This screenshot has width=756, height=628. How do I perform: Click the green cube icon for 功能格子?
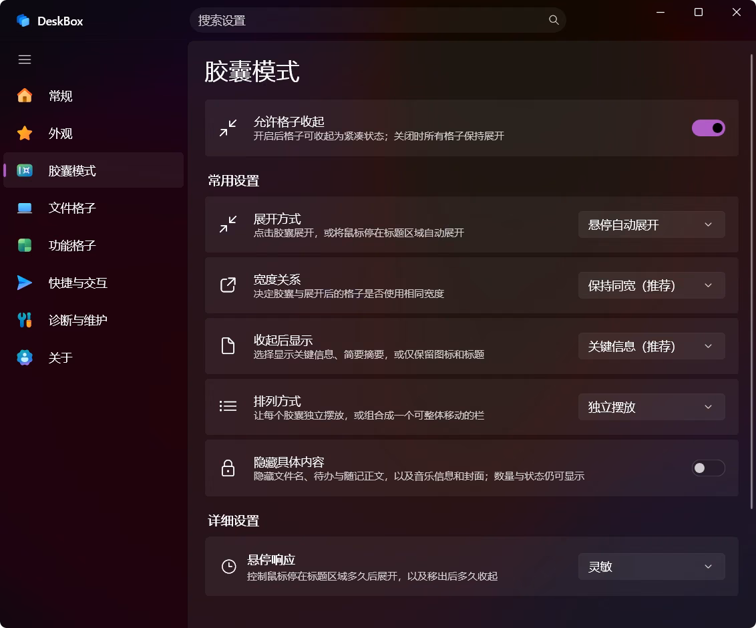pos(25,245)
